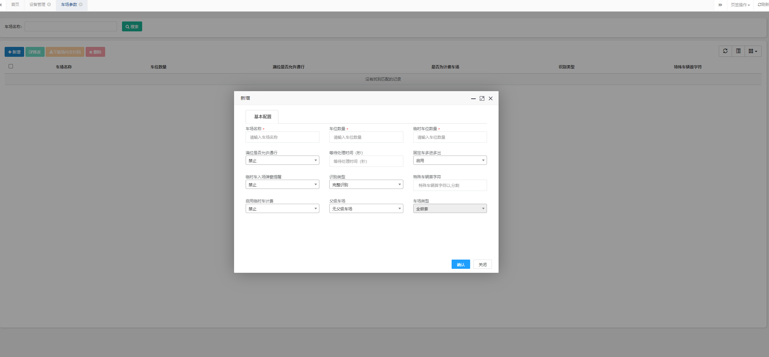Image resolution: width=769 pixels, height=357 pixels.
Task: Open the 页签操作 dropdown menu
Action: point(740,5)
